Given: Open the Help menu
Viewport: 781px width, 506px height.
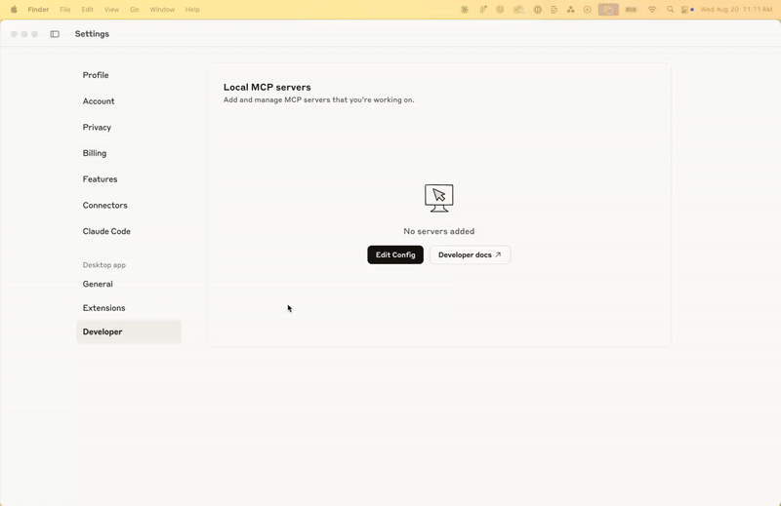Looking at the screenshot, I should click(x=192, y=10).
